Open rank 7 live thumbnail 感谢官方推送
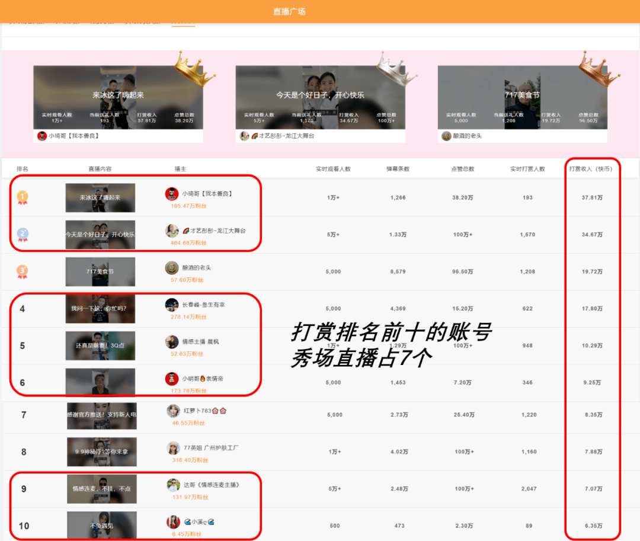Screen dimensions: 640x541 [x=102, y=415]
